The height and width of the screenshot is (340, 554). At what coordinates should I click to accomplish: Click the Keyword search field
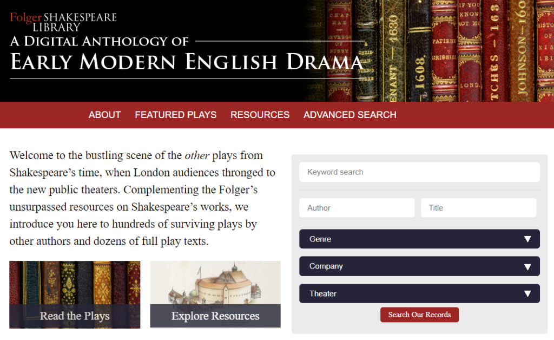point(419,172)
